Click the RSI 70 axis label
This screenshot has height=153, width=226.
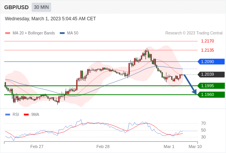click(x=203, y=123)
